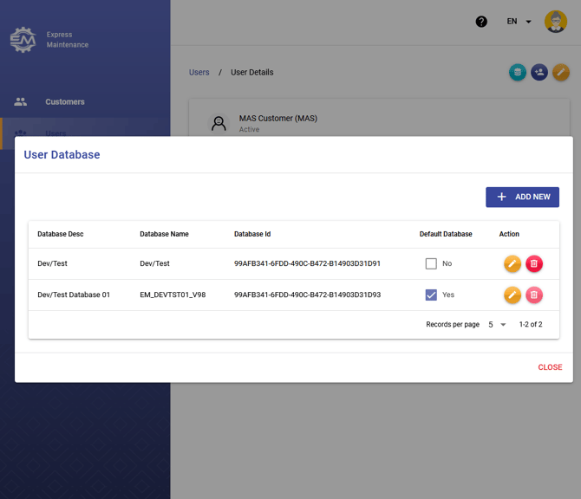Expand the EN language selector
This screenshot has height=499, width=581.
pos(519,22)
